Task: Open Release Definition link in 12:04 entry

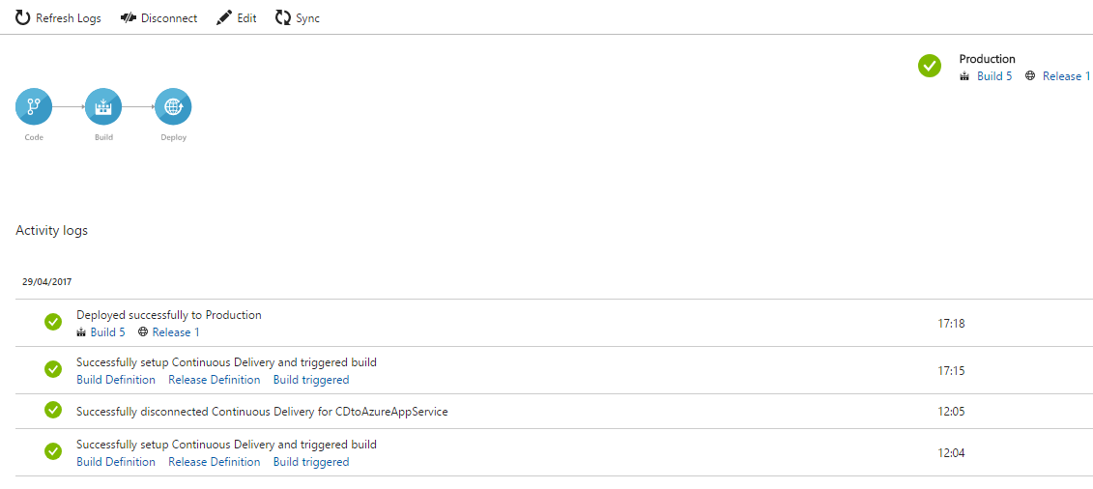Action: (x=214, y=462)
